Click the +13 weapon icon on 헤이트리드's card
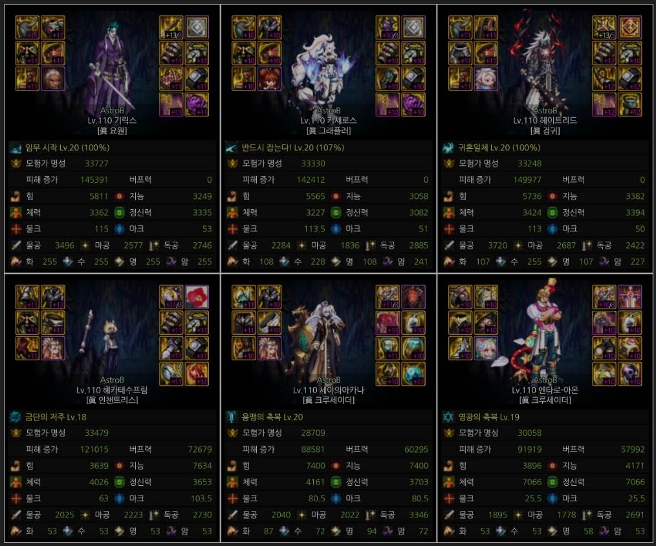656x546 pixels. [x=604, y=27]
